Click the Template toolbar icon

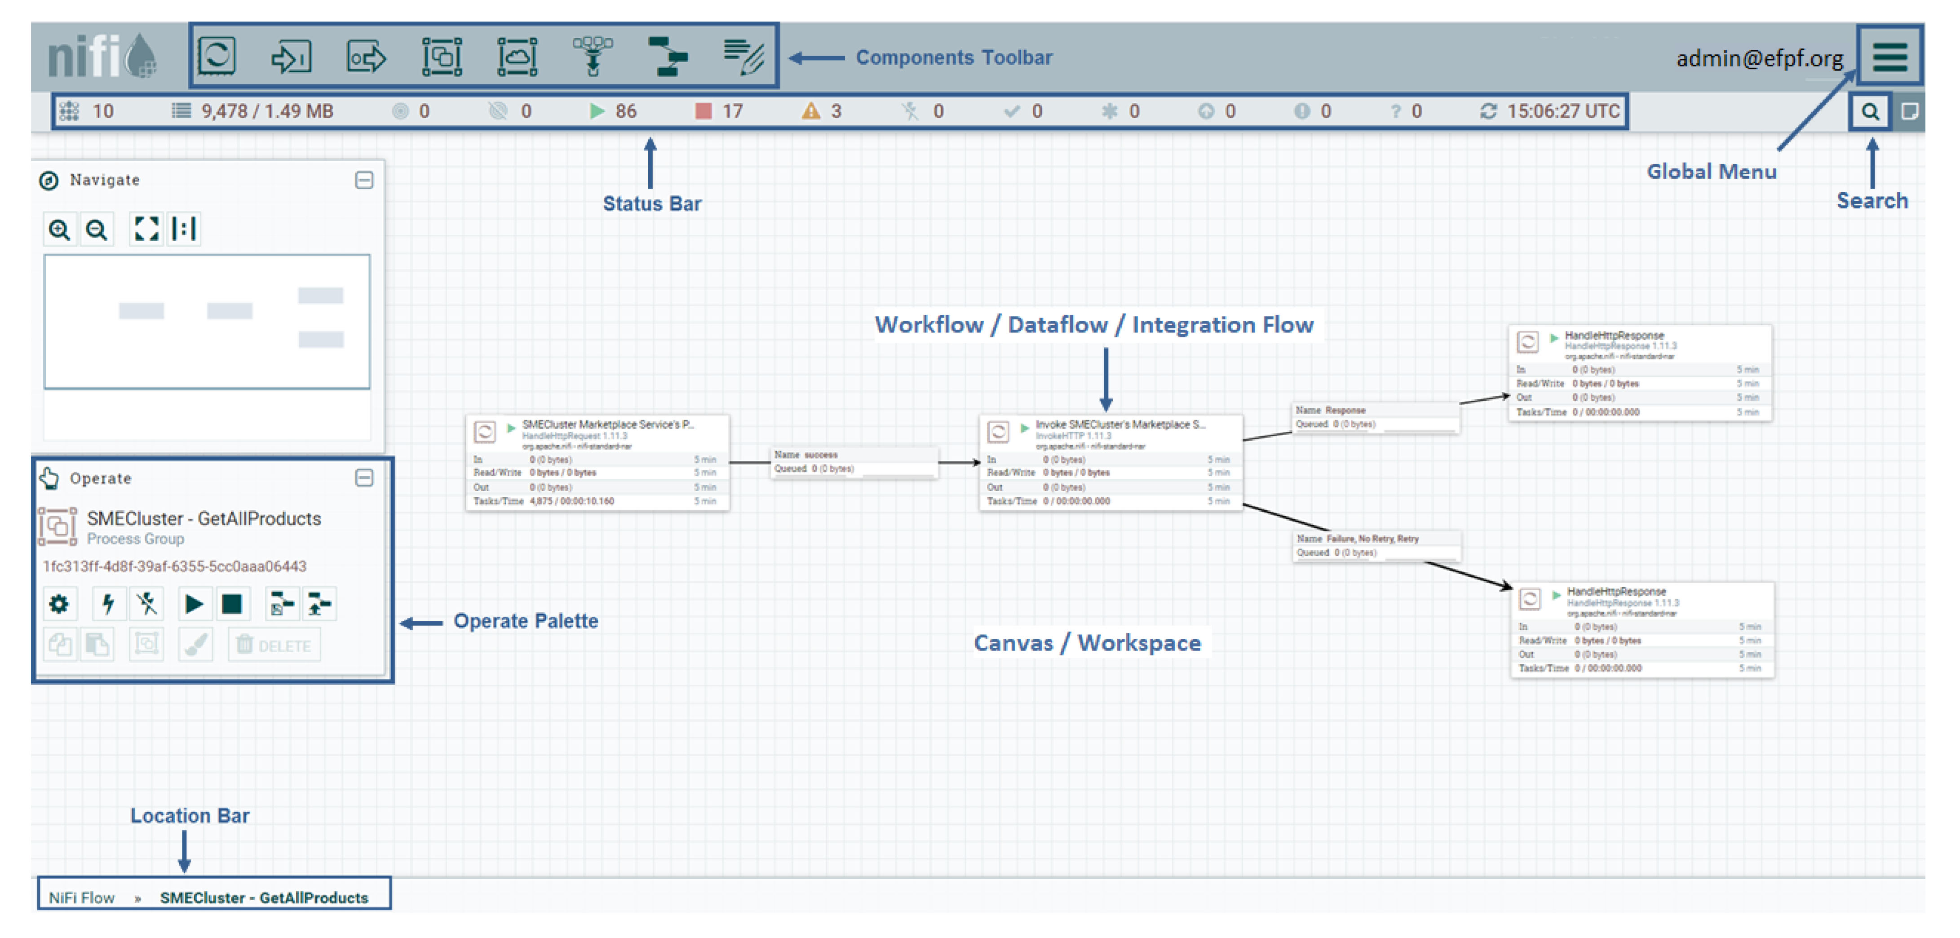tap(667, 56)
